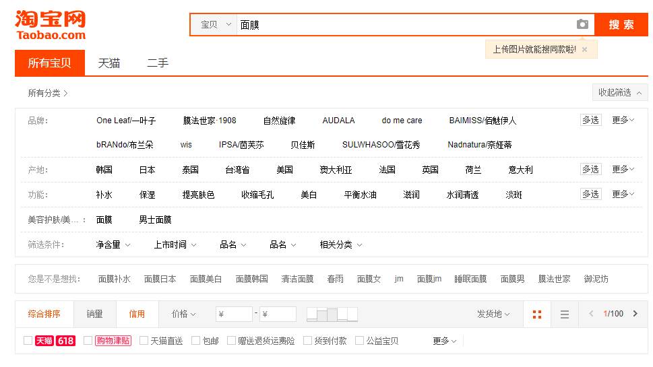Image resolution: width=653 pixels, height=367 pixels.
Task: Click suggested search 清洁面膜
Action: [297, 279]
